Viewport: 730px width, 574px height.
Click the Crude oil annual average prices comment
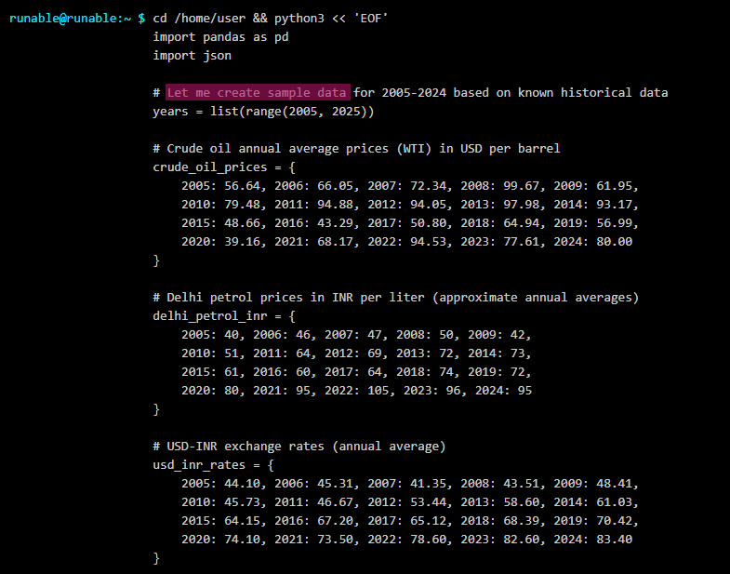click(356, 149)
